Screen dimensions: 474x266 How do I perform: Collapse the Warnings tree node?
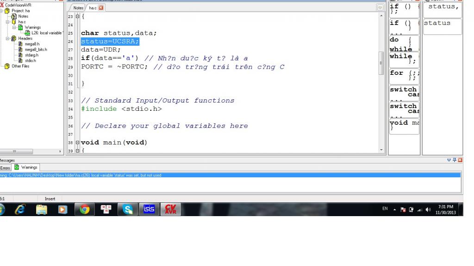click(x=14, y=27)
